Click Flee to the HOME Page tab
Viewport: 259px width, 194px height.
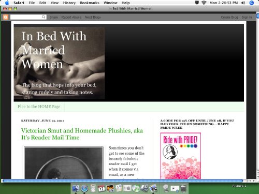click(x=39, y=107)
